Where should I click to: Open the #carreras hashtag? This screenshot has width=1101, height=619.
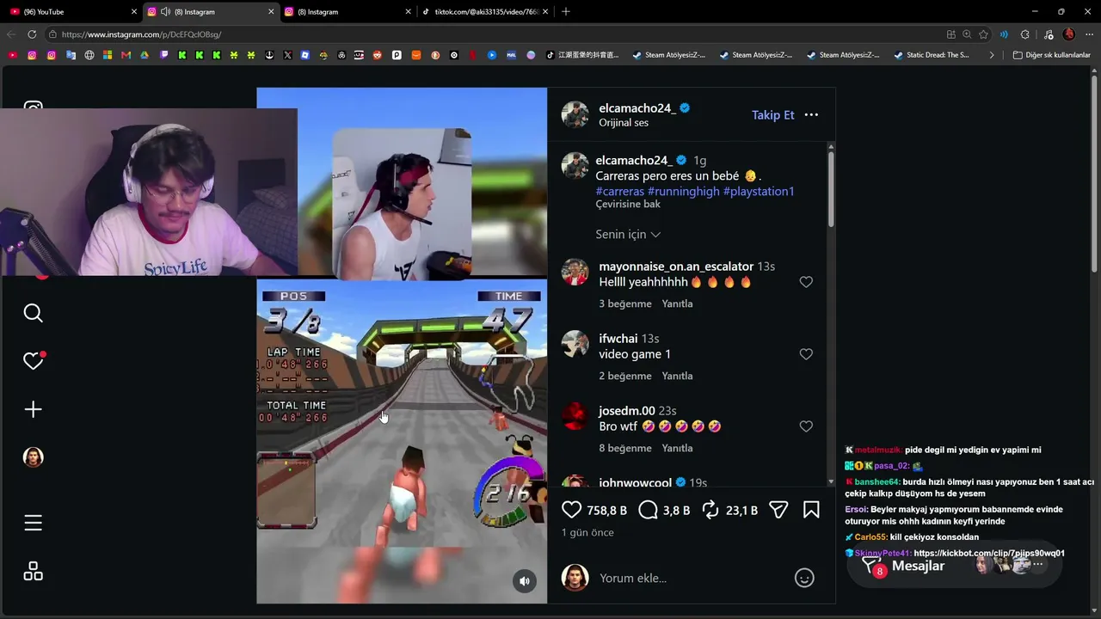(620, 191)
